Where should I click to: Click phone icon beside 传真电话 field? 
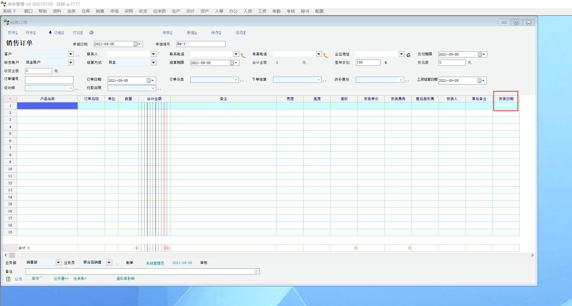click(x=326, y=55)
